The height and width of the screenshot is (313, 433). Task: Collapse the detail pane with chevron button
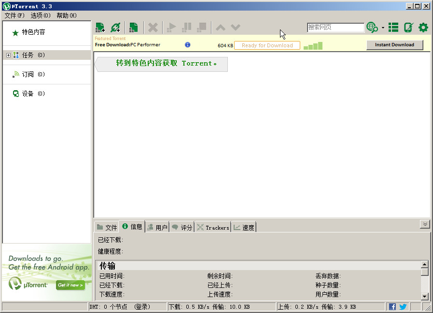[x=425, y=224]
